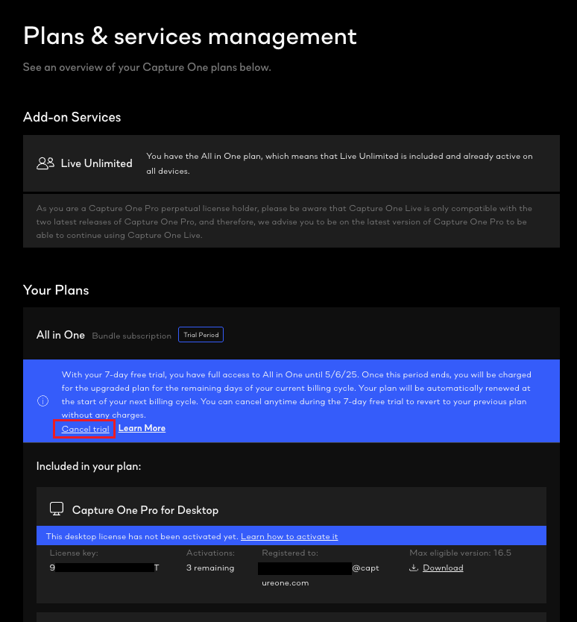Screen dimensions: 577x622
Task: Open Learn how to activate it link
Action: 289,536
